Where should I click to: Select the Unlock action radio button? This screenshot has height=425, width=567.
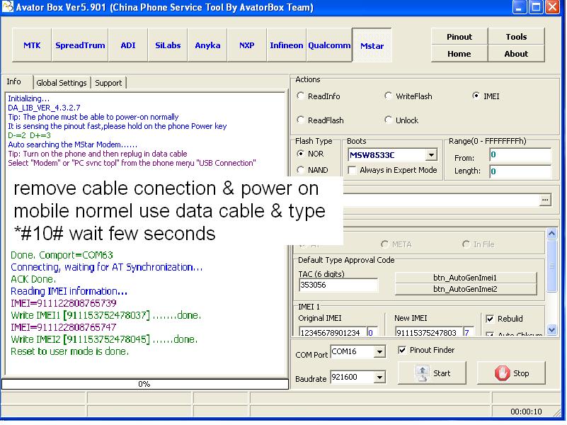[388, 120]
